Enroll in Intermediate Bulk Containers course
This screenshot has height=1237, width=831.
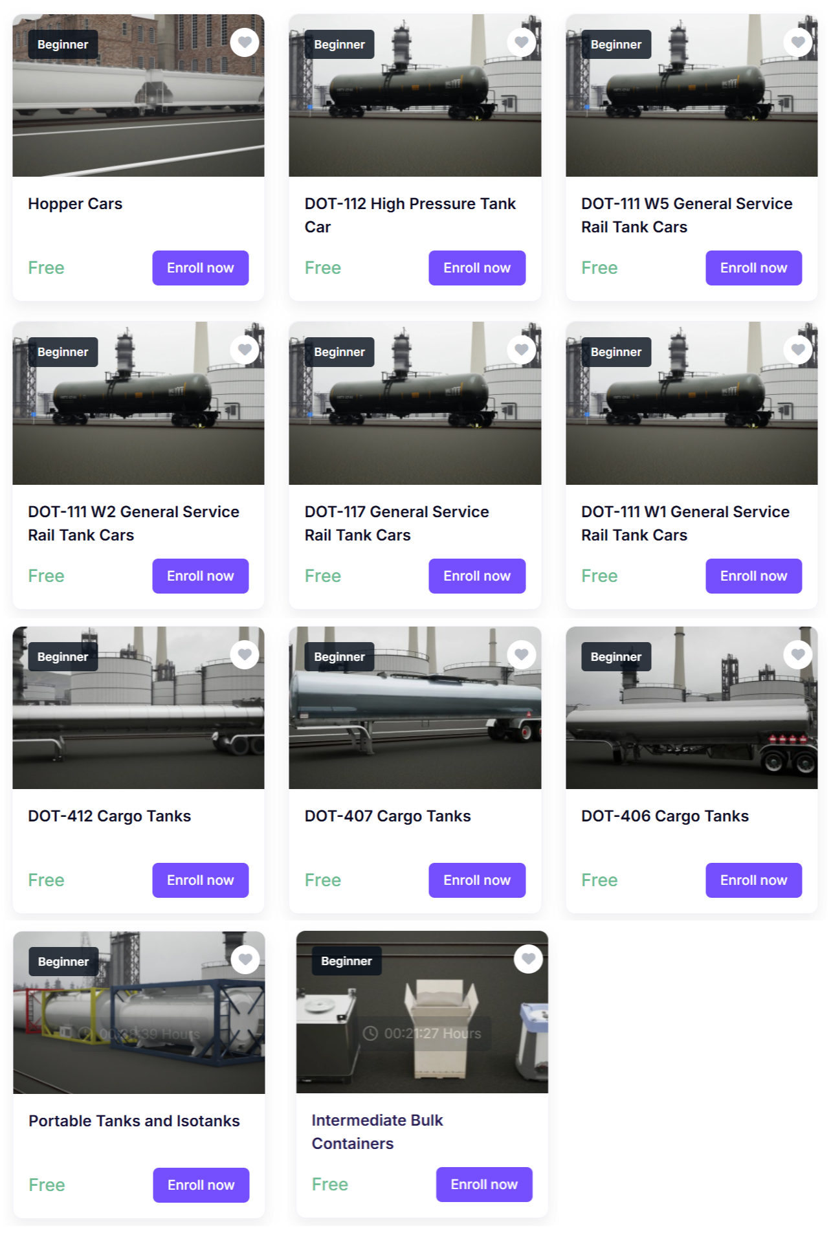click(x=484, y=1185)
